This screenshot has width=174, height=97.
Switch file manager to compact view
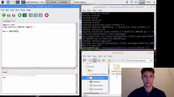coord(99,60)
